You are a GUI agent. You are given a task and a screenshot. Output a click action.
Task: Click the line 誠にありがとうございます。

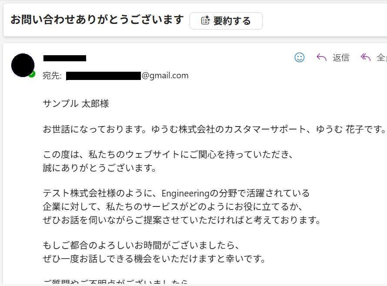coord(100,167)
